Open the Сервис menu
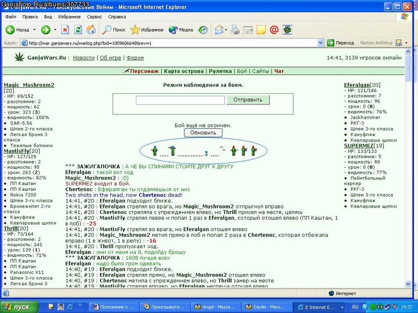The height and width of the screenshot is (313, 418). (95, 17)
